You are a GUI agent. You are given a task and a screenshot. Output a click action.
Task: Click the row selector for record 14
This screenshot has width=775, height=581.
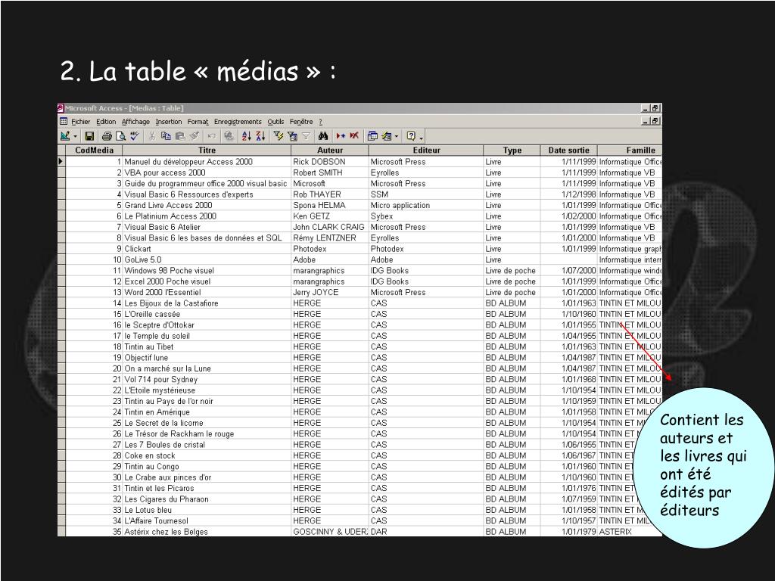coord(61,303)
